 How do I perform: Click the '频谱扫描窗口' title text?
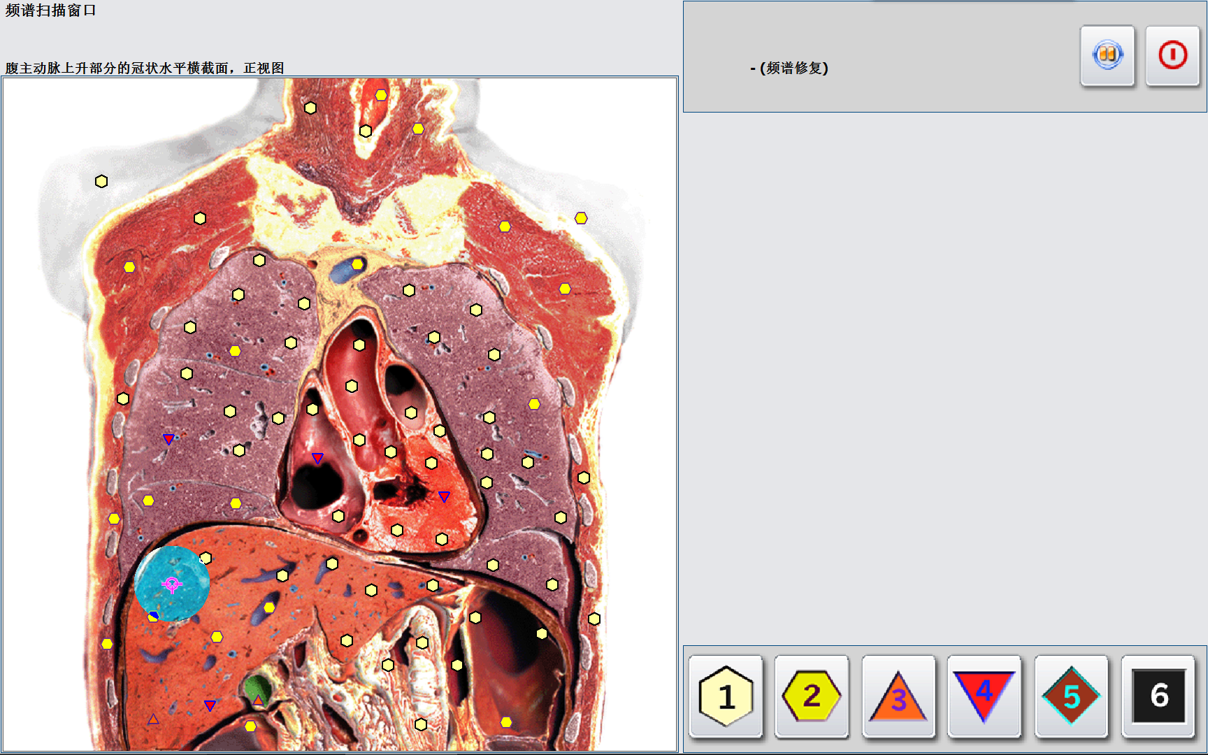50,10
